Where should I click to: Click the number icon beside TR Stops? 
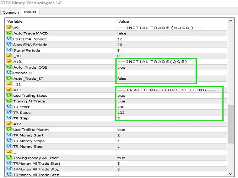(9, 112)
